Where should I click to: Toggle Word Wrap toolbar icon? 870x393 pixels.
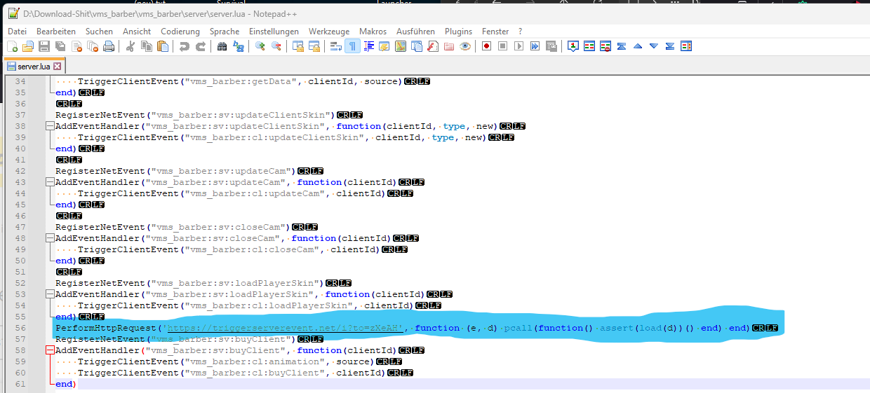(336, 46)
